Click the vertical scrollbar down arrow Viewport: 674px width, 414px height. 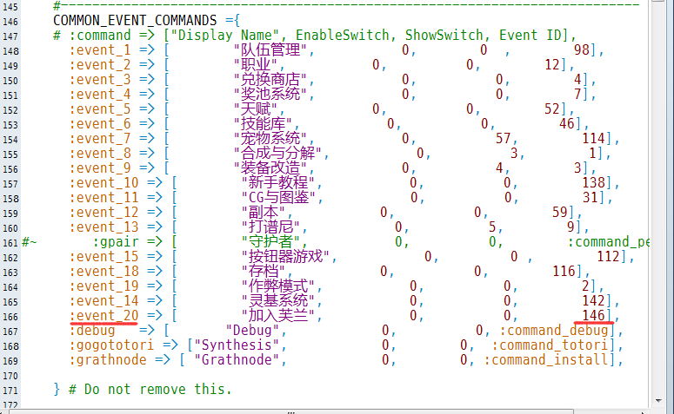pos(658,401)
